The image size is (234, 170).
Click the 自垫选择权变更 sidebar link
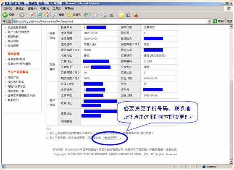(17, 27)
